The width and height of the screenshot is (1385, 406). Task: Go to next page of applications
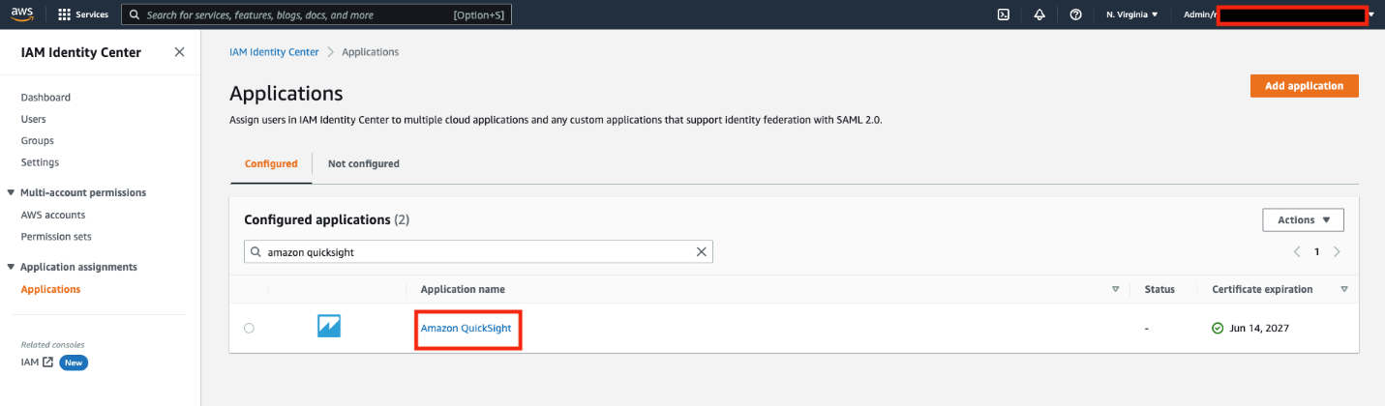1337,251
